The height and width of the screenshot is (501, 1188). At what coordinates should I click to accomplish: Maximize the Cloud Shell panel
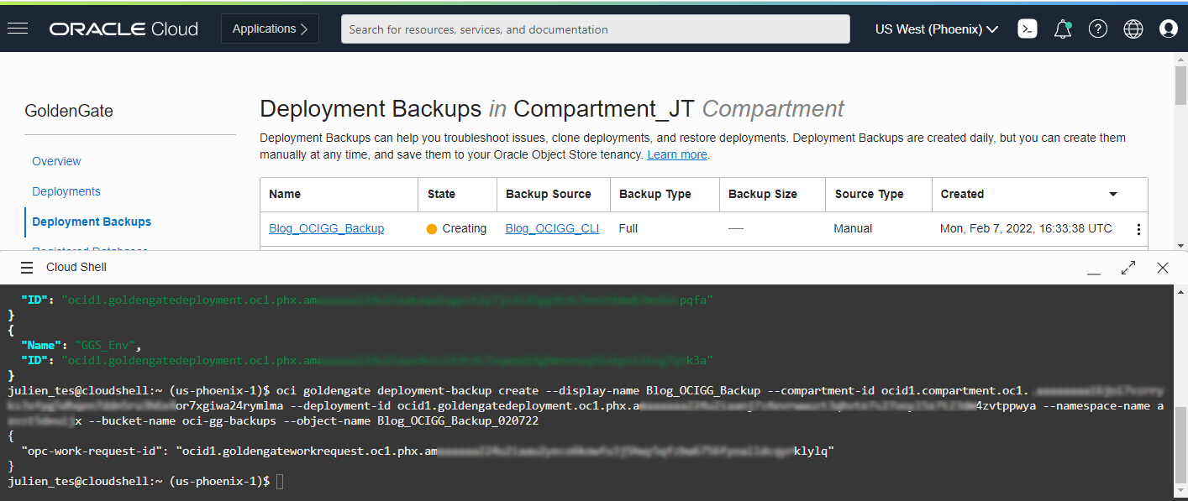click(1128, 268)
